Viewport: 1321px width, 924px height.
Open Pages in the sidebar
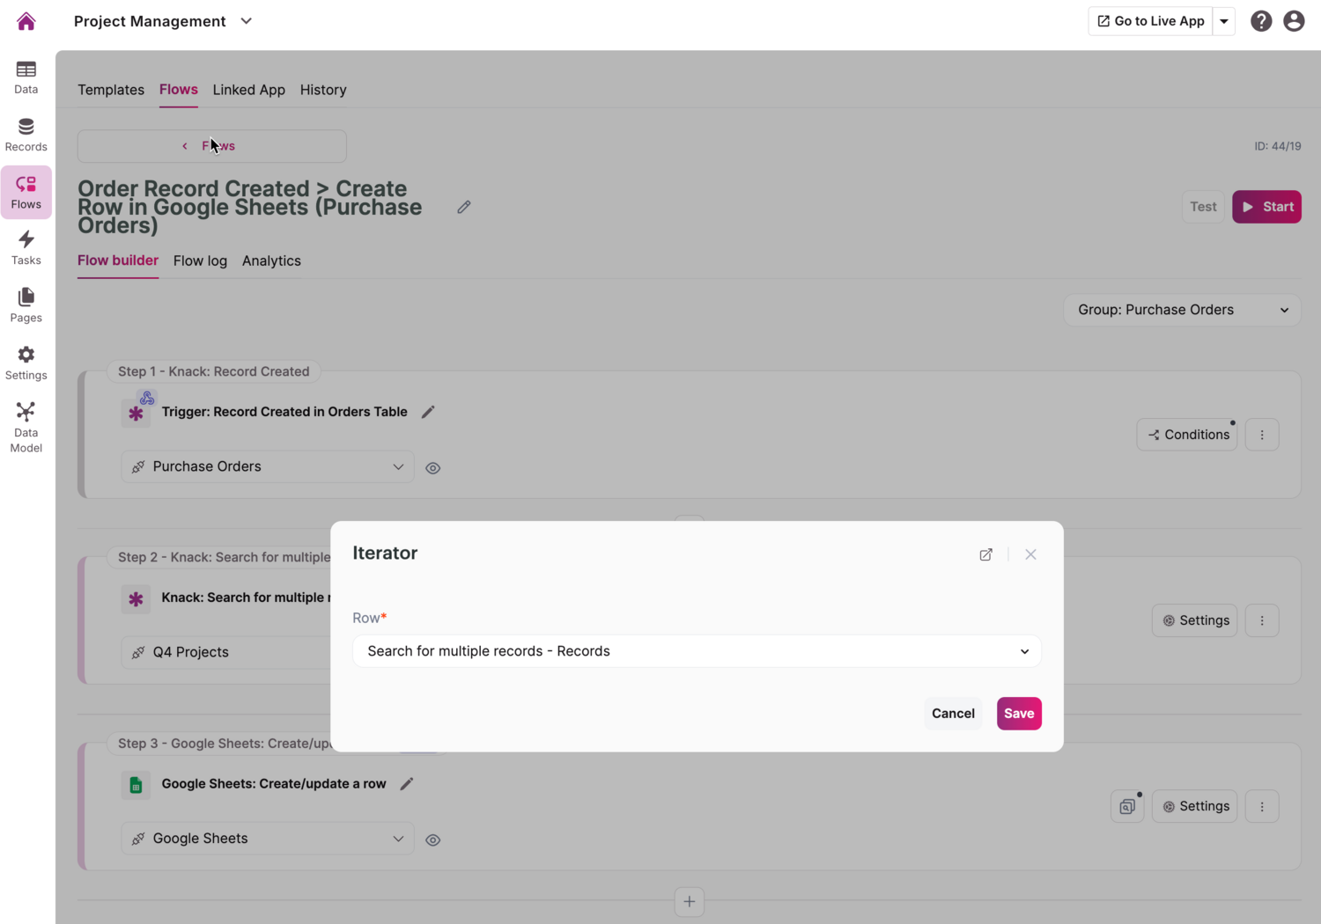click(x=26, y=304)
